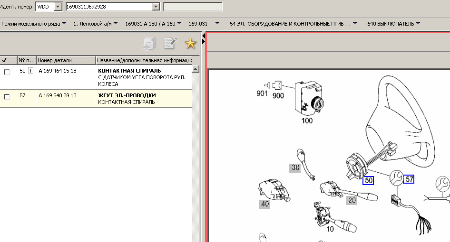This screenshot has height=242, width=450.
Task: Click the notes edit pencil icon
Action: pos(170,44)
